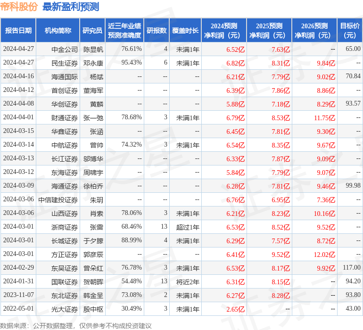
Task: Click target price 99.98
Action: click(x=353, y=185)
